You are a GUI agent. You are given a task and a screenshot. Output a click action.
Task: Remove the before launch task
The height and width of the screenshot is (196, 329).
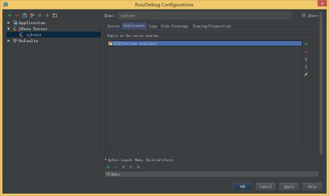116,167
